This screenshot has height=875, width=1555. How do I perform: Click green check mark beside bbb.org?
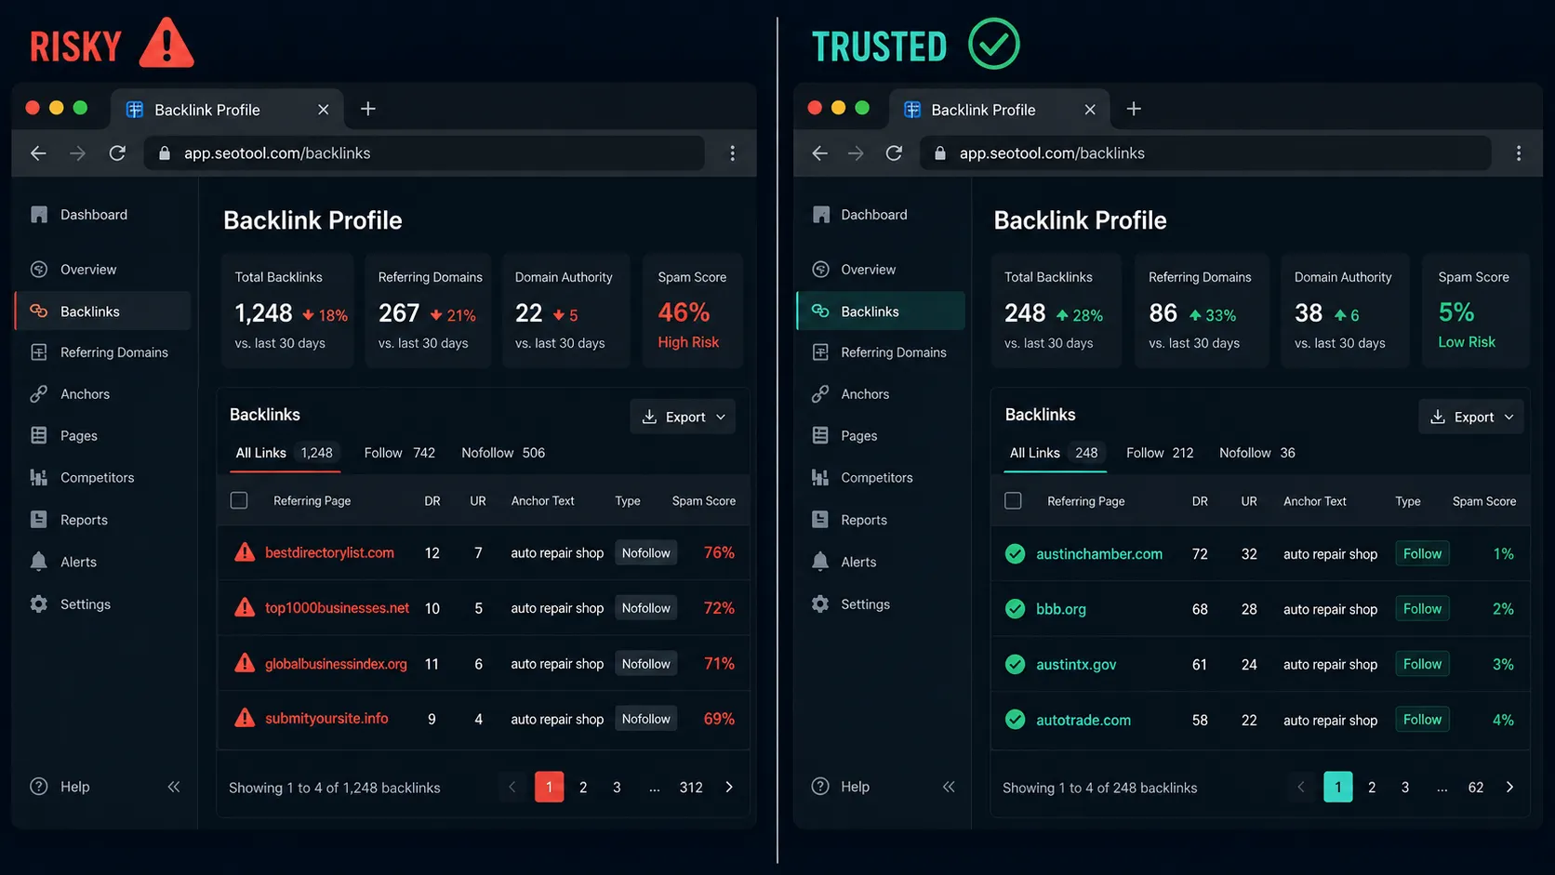tap(1015, 609)
